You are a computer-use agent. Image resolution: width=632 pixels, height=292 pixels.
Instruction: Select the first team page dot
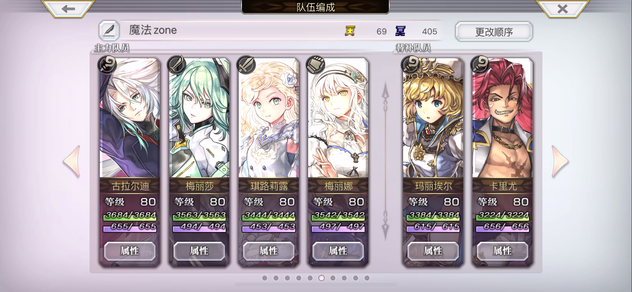[x=265, y=278]
